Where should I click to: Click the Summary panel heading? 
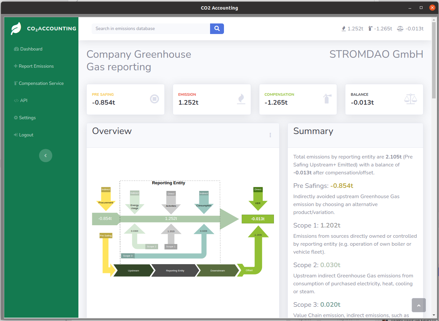(x=313, y=131)
